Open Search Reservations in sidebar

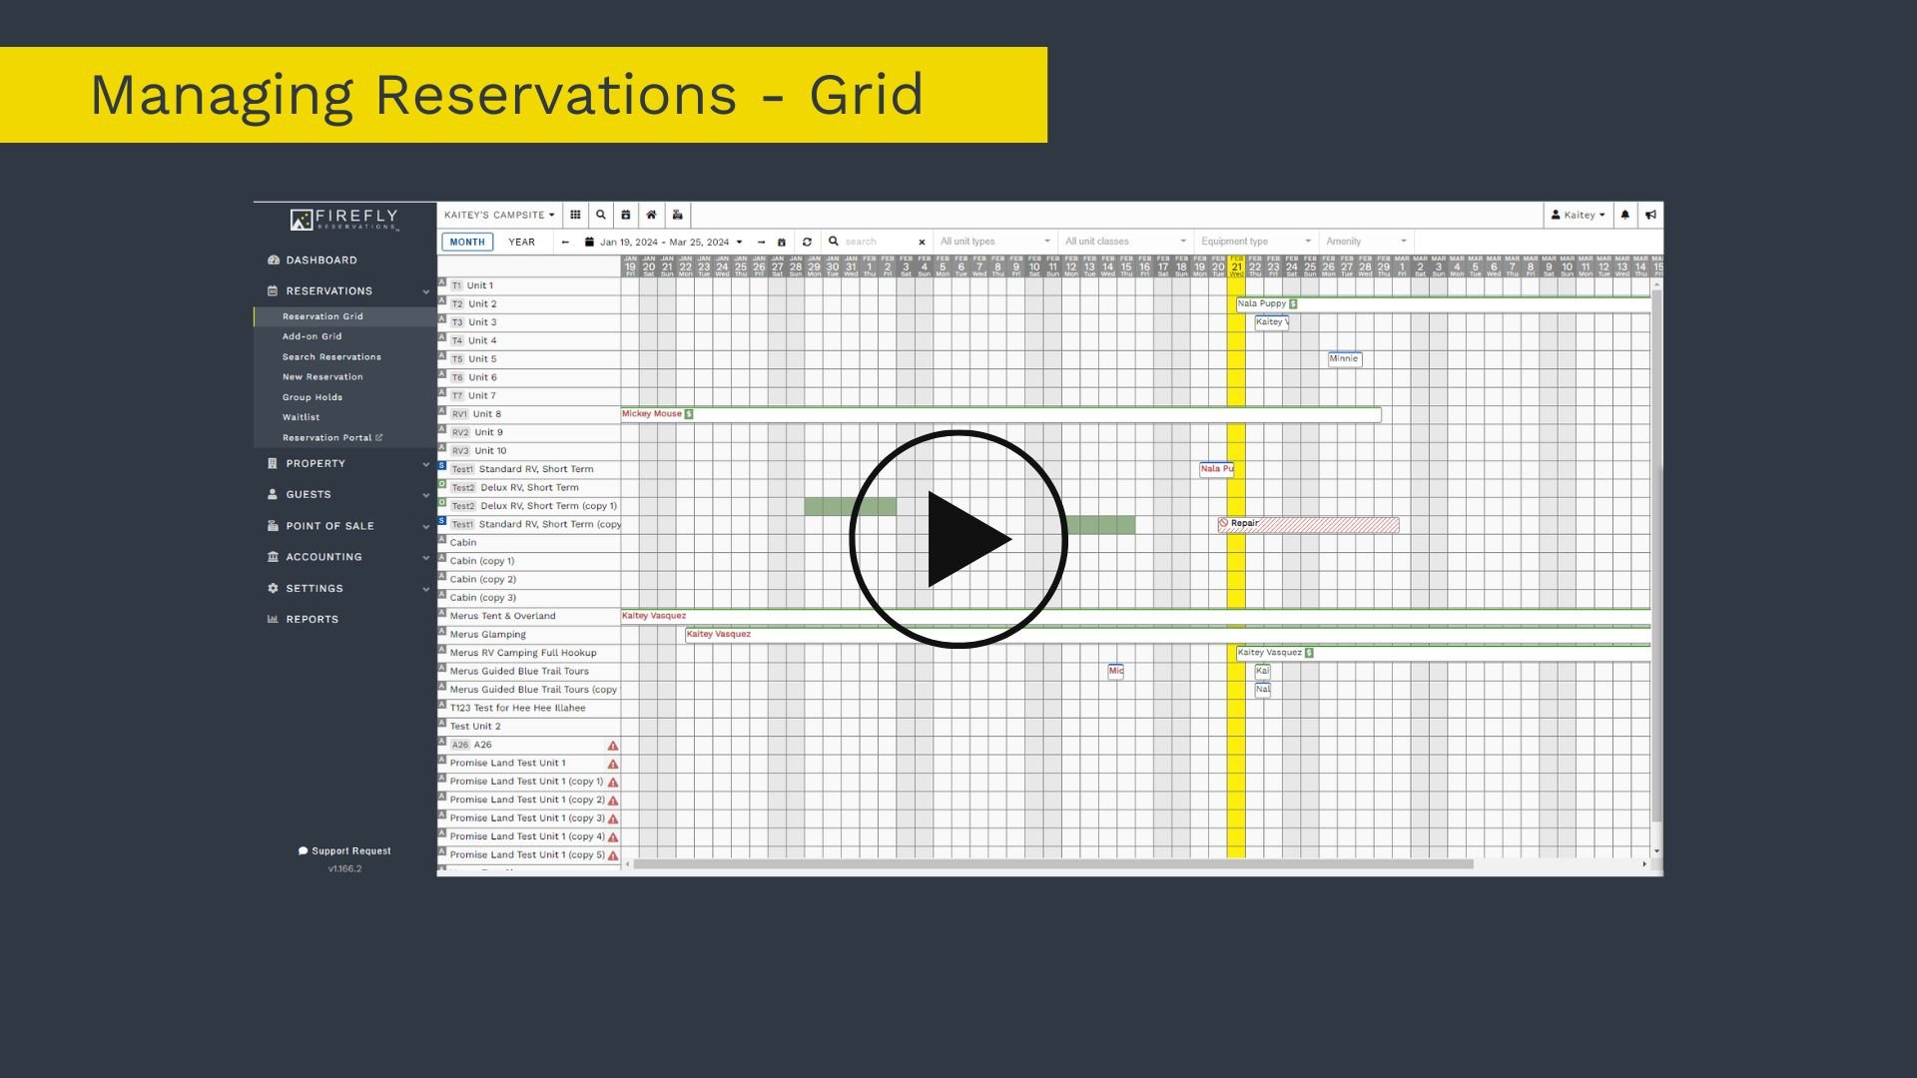point(331,356)
